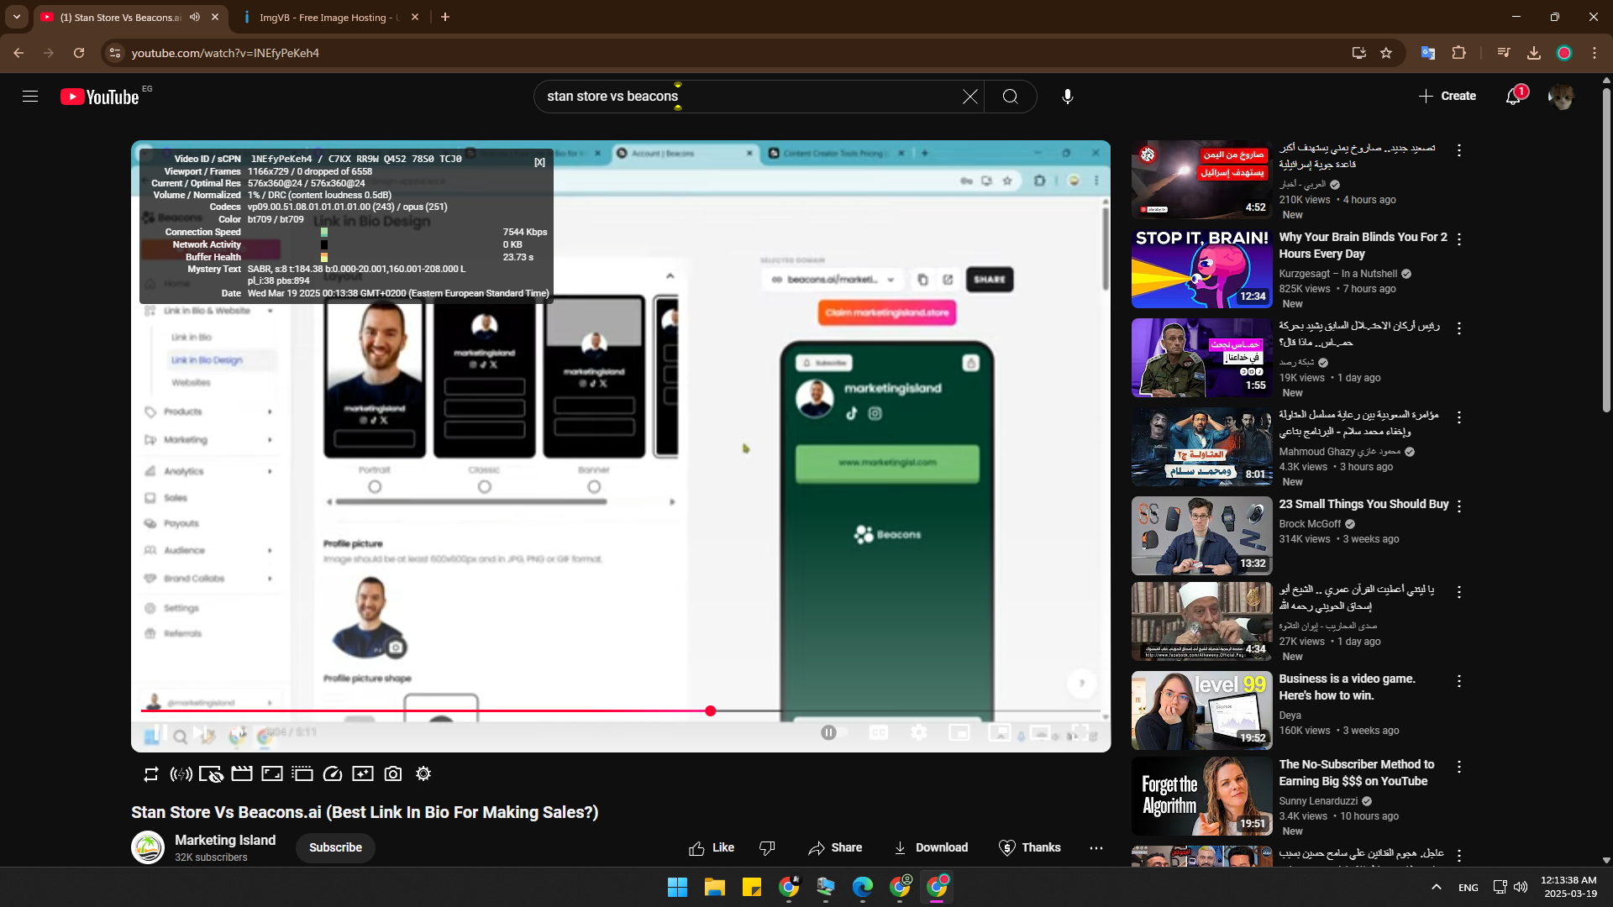Clear the search box with X icon
This screenshot has width=1613, height=907.
[x=969, y=97]
